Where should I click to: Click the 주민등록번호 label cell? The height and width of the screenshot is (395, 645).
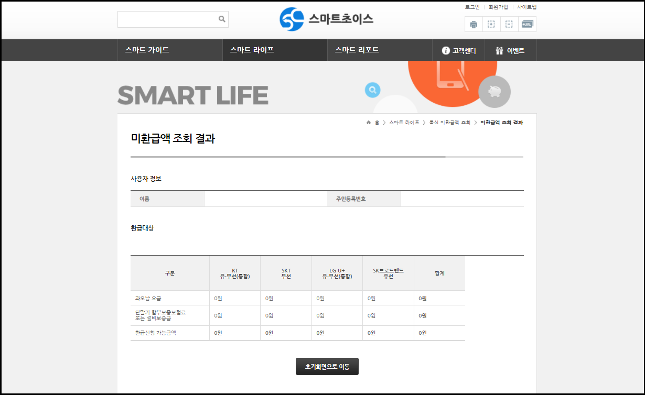[x=364, y=199]
